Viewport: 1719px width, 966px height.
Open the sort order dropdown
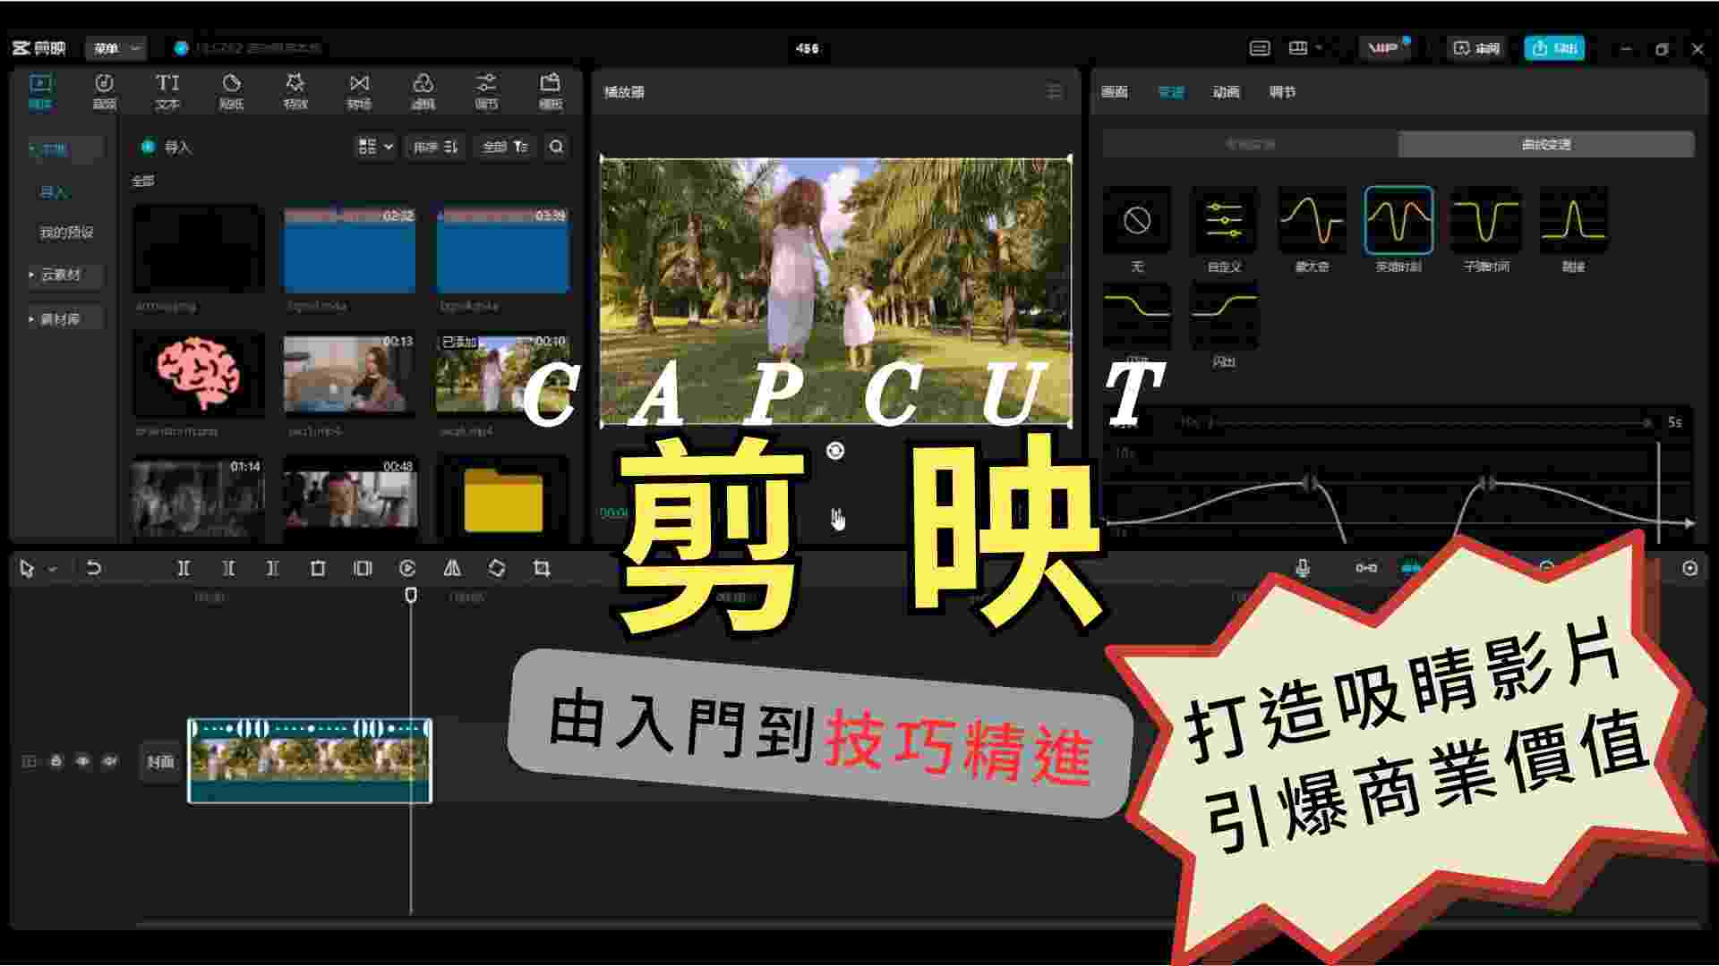point(435,147)
